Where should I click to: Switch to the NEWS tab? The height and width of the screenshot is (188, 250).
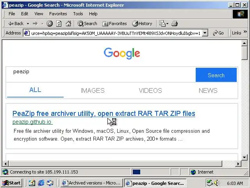pos(208,90)
